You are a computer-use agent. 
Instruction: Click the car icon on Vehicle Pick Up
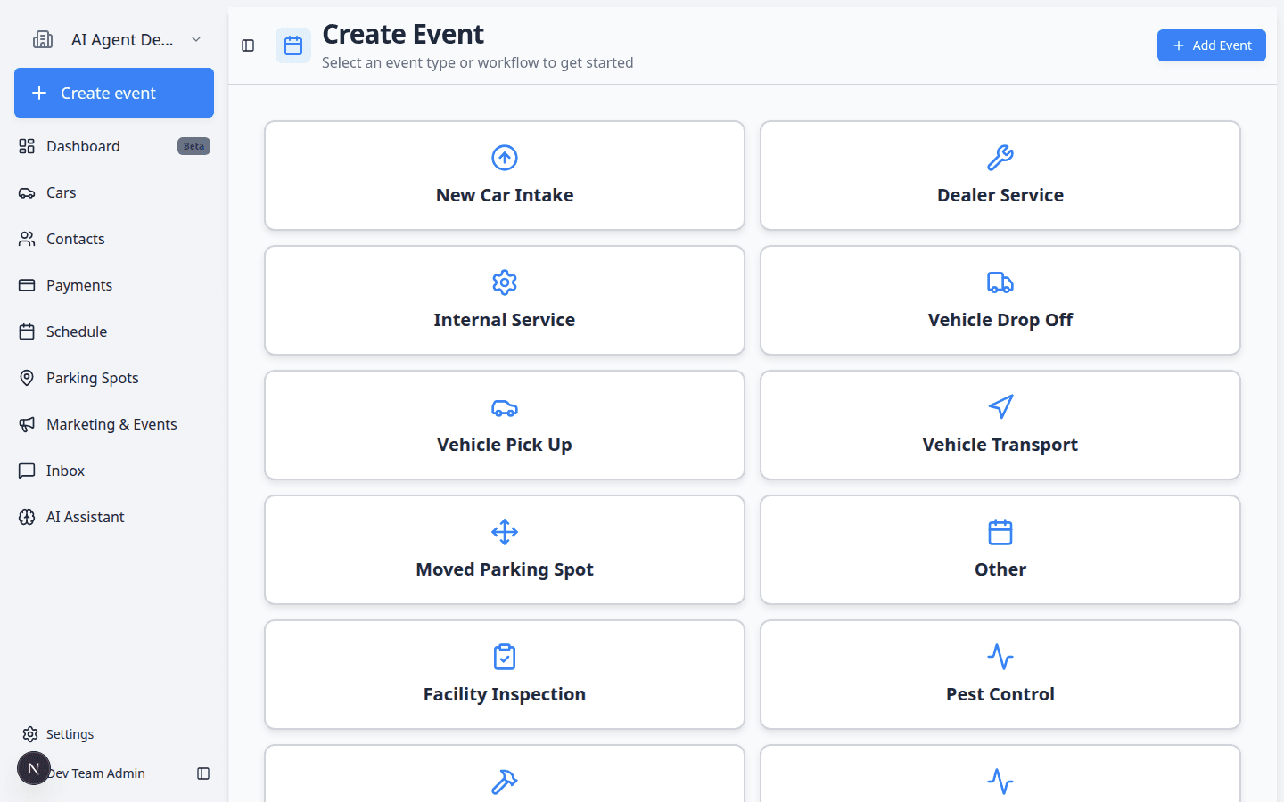pyautogui.click(x=505, y=407)
